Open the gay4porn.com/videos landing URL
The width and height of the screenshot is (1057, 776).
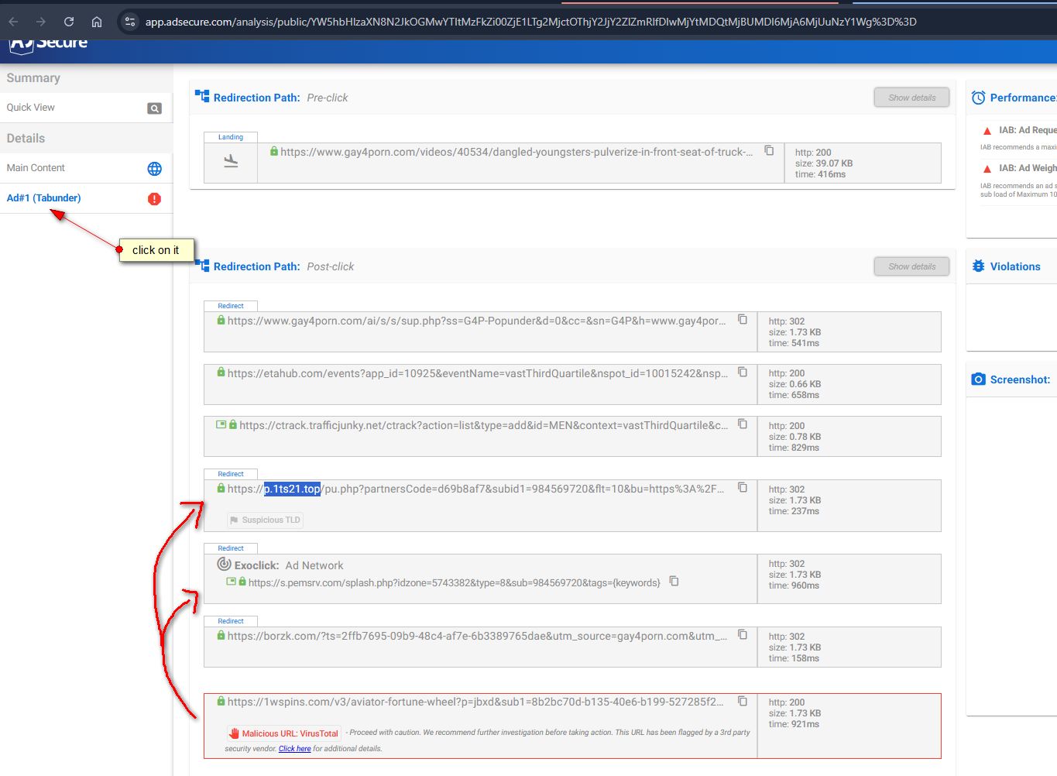tap(516, 153)
